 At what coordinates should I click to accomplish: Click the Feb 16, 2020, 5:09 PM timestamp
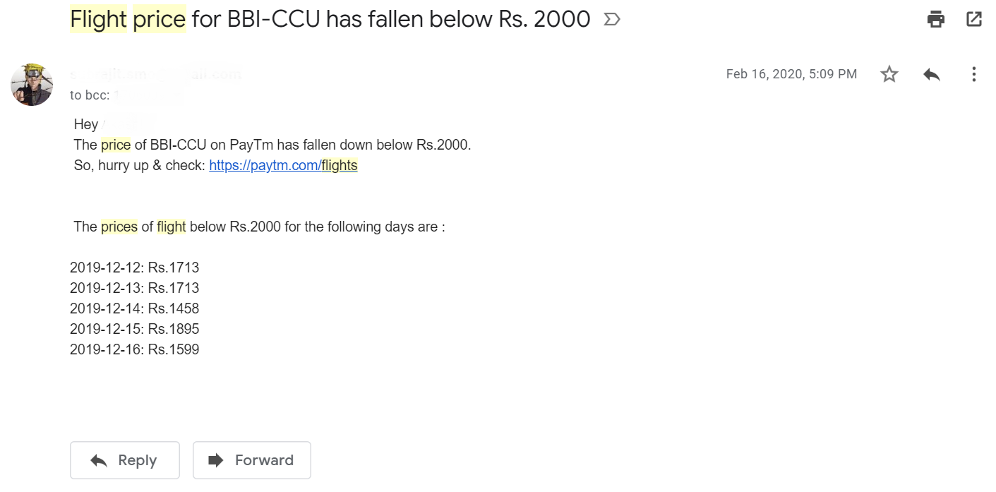791,74
